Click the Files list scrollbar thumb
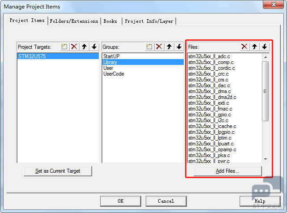The height and width of the screenshot is (213, 287). pyautogui.click(x=266, y=91)
